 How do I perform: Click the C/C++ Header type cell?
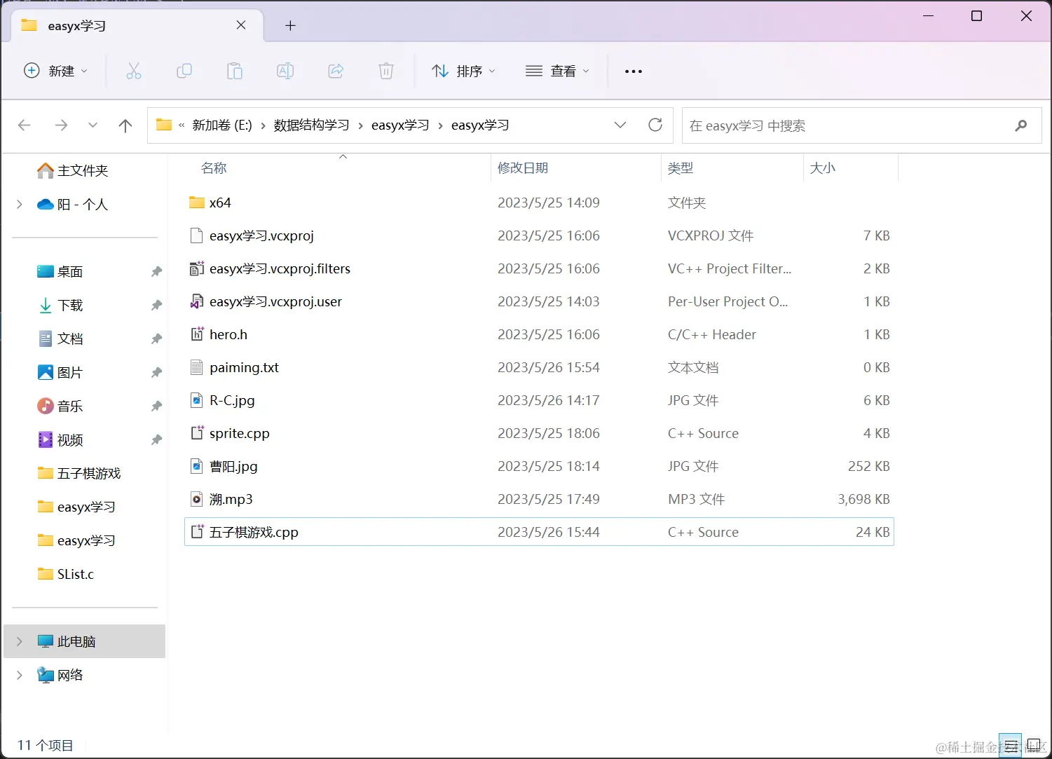tap(712, 334)
